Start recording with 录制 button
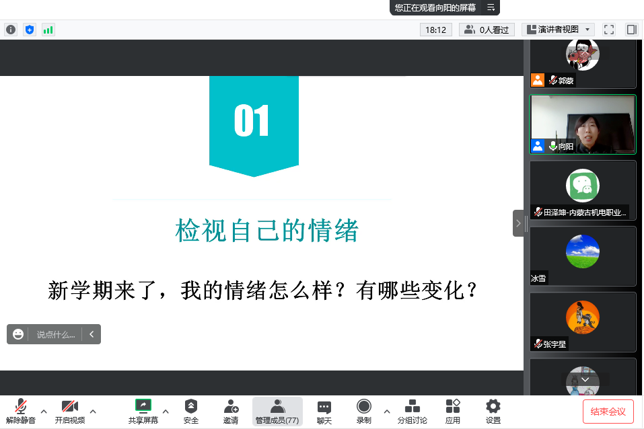This screenshot has width=644, height=429. tap(364, 411)
